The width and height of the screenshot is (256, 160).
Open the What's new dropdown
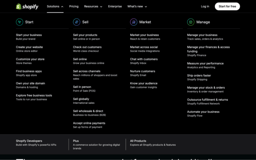(x=137, y=6)
